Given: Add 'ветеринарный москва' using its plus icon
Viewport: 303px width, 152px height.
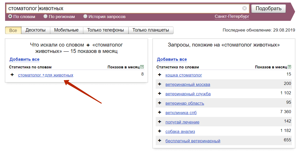Looking at the screenshot, I should tap(160, 84).
